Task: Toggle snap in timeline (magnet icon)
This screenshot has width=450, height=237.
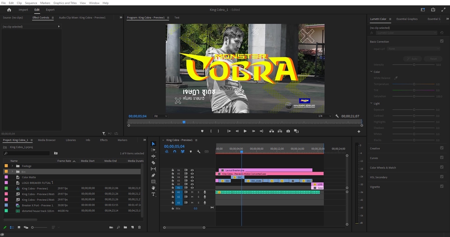Action: point(174,151)
